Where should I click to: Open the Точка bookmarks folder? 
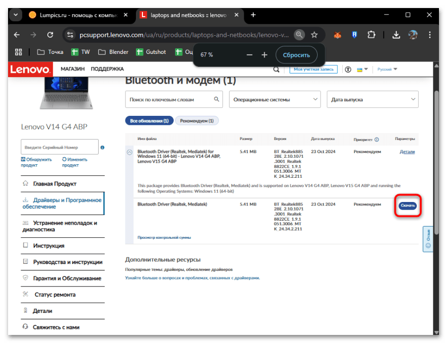point(50,52)
